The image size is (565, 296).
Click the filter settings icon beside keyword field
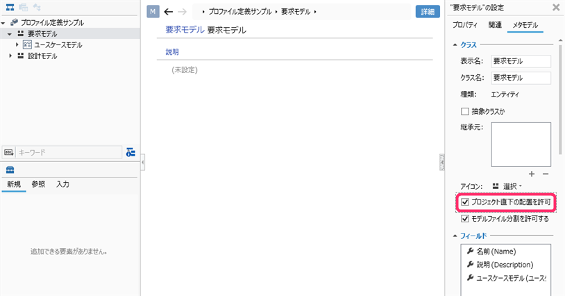point(130,152)
